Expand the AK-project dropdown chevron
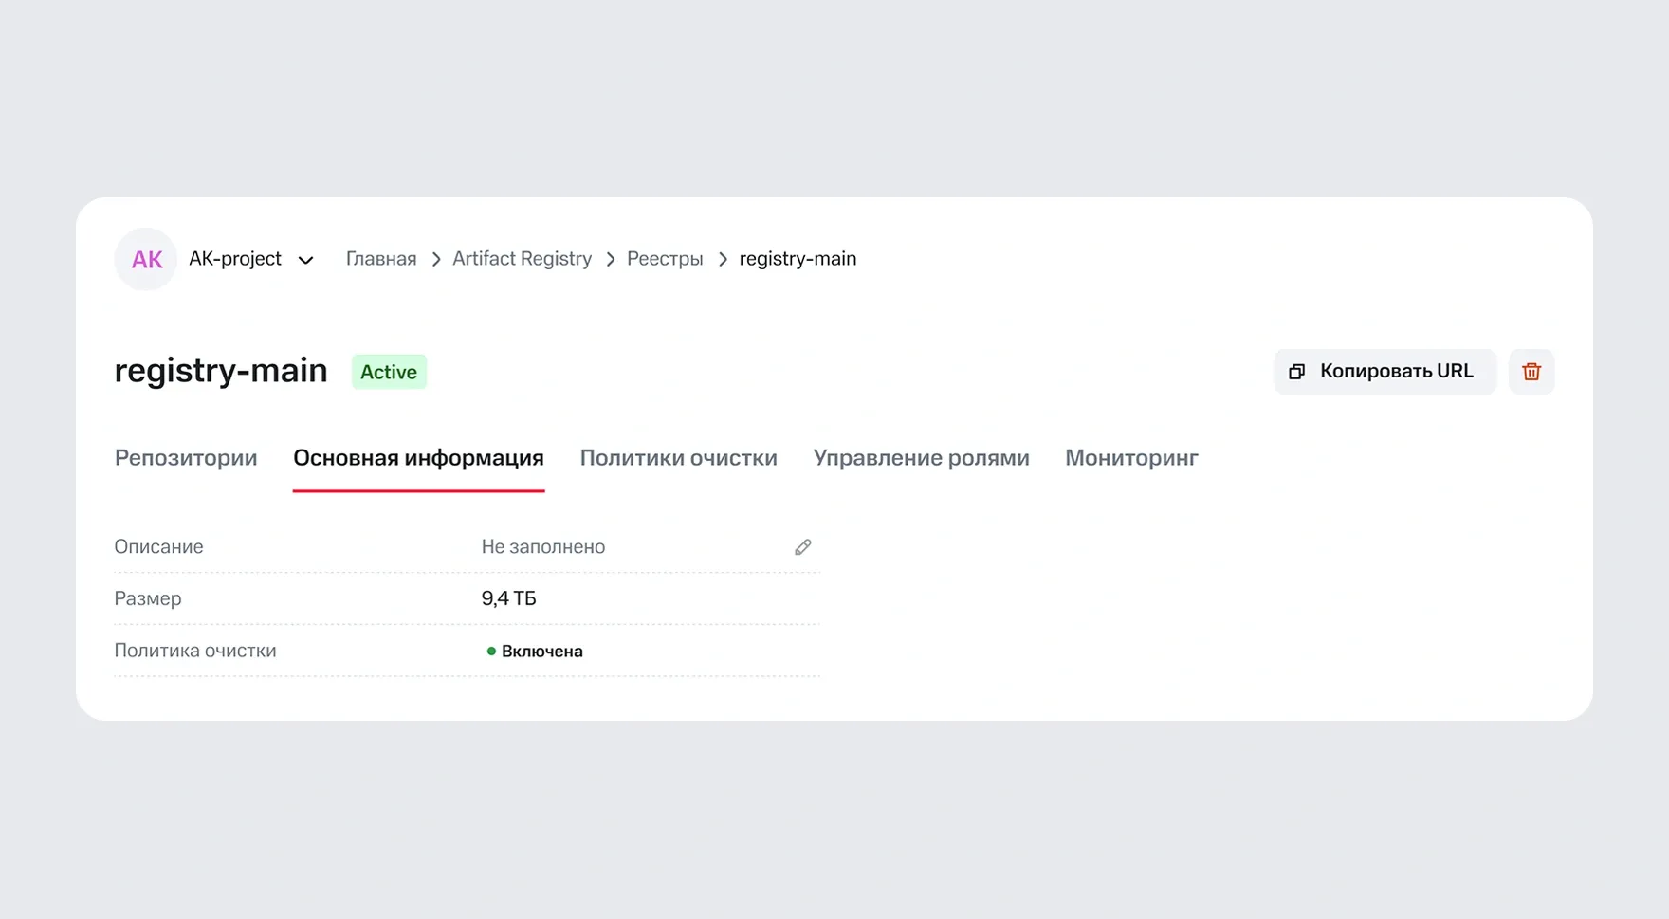Viewport: 1669px width, 919px height. tap(305, 260)
